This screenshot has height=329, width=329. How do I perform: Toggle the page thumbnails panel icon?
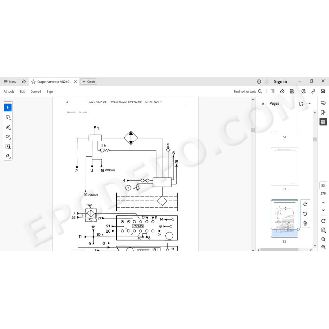coord(323,122)
